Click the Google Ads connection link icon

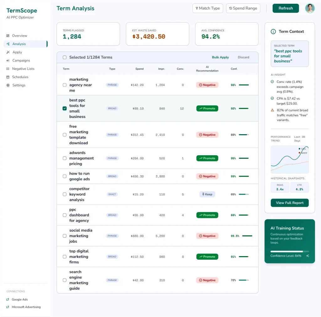point(8,299)
